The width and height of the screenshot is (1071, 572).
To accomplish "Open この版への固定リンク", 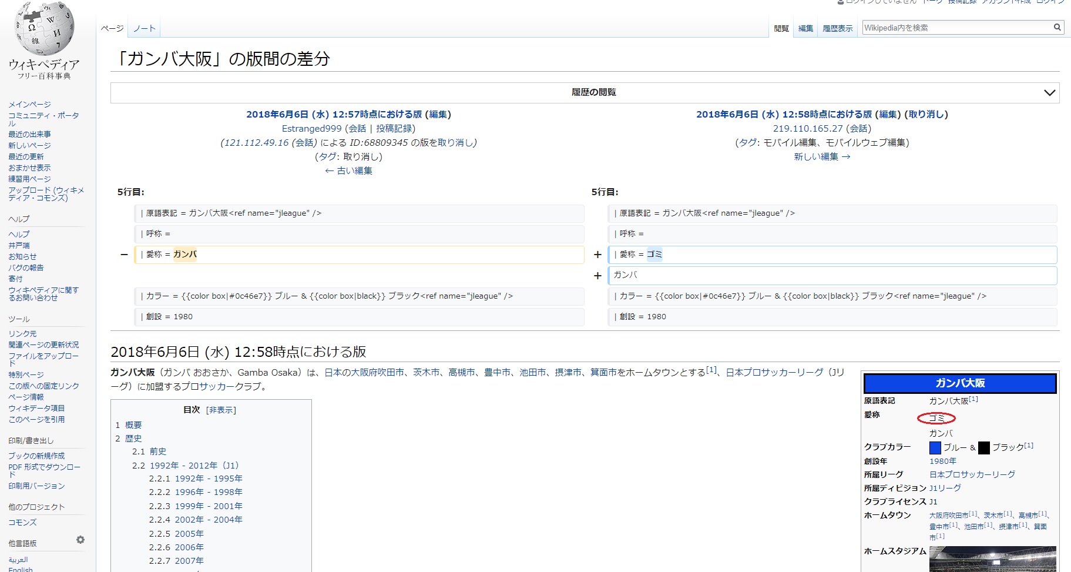I will [x=43, y=386].
